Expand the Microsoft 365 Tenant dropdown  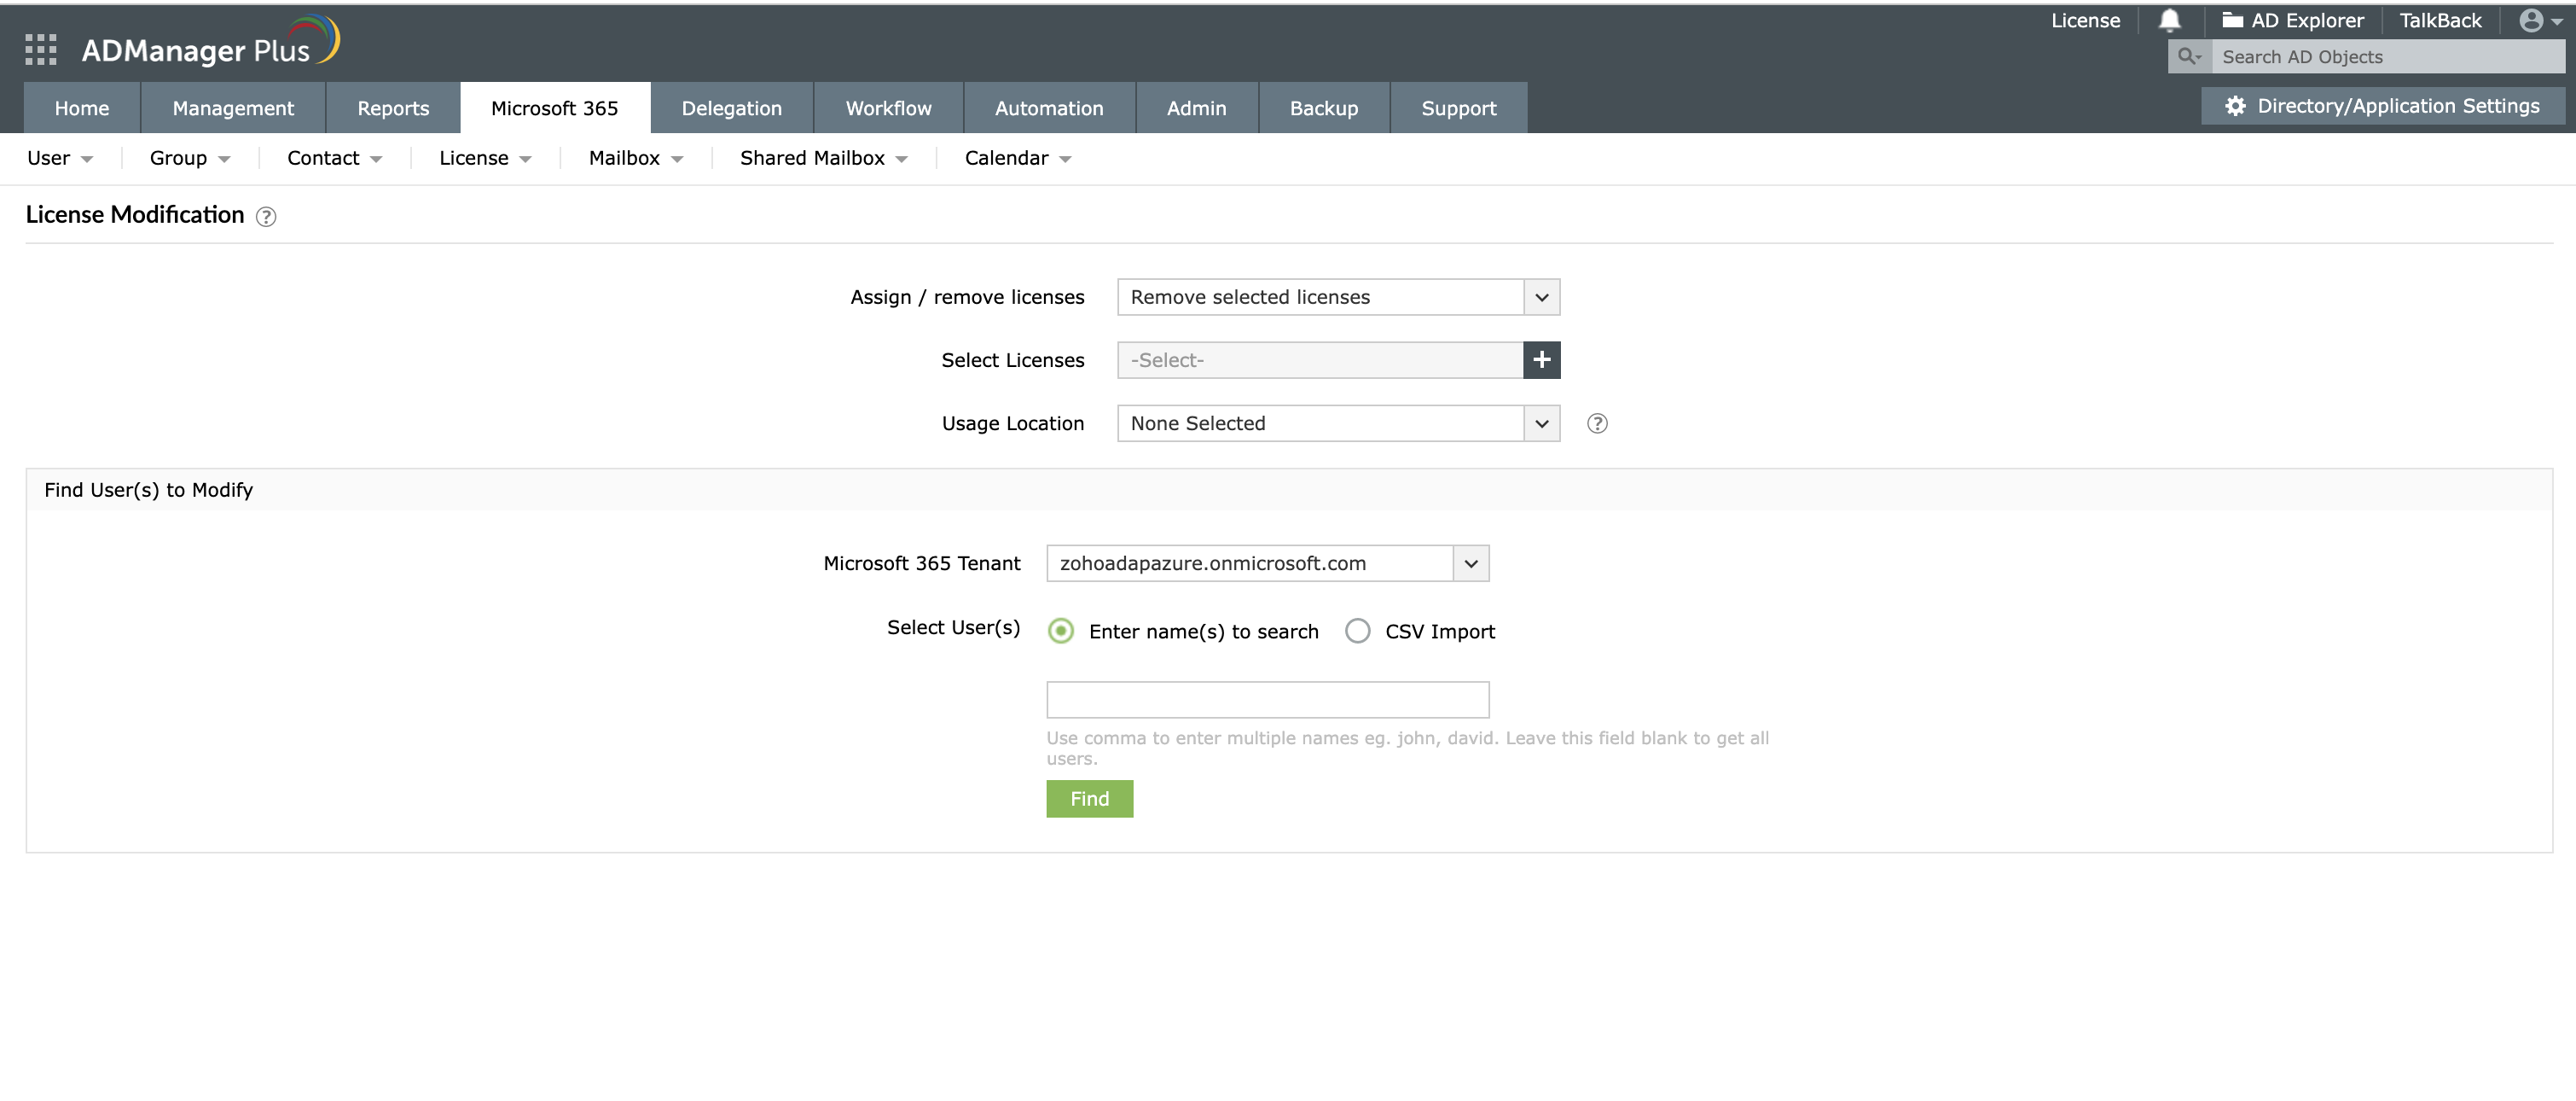[x=1470, y=563]
